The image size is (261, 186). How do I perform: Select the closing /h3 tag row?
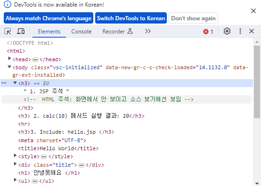pos(25,108)
